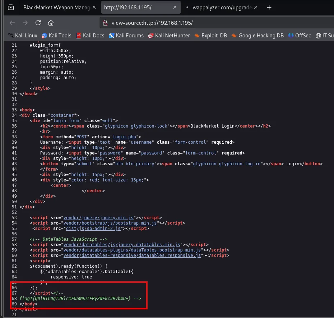The image size is (334, 318).
Task: Reload the current page
Action: [x=38, y=23]
